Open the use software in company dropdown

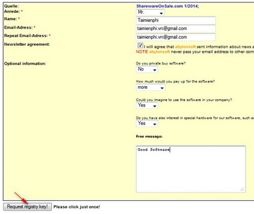[147, 105]
